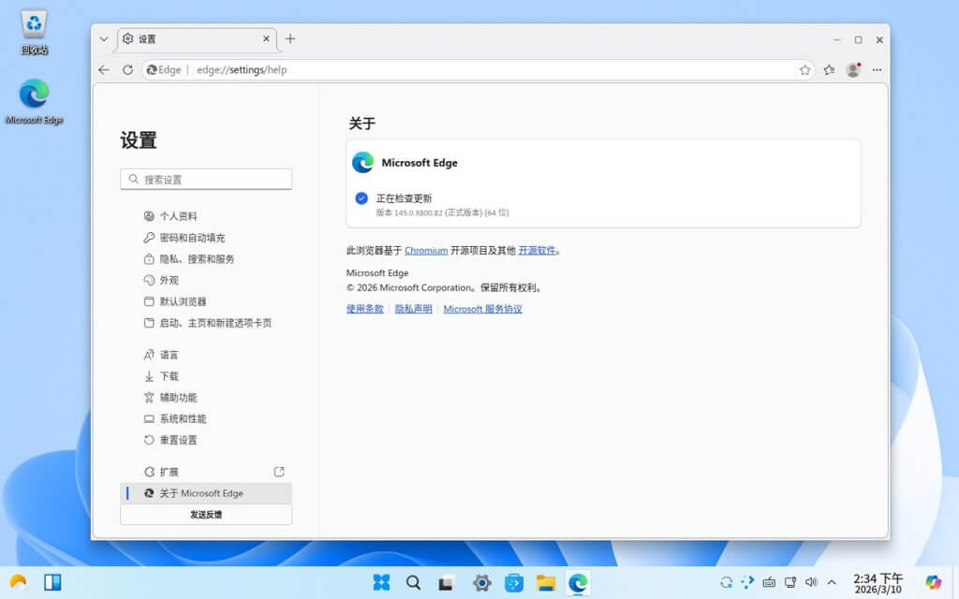This screenshot has width=959, height=599.
Task: Click the 正在检查更新 status text
Action: click(405, 198)
